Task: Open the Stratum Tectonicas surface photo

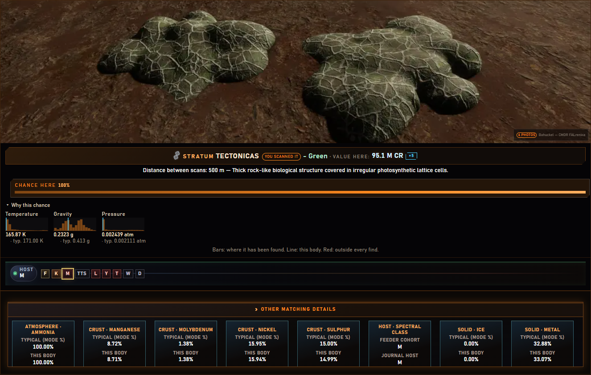Action: (295, 71)
